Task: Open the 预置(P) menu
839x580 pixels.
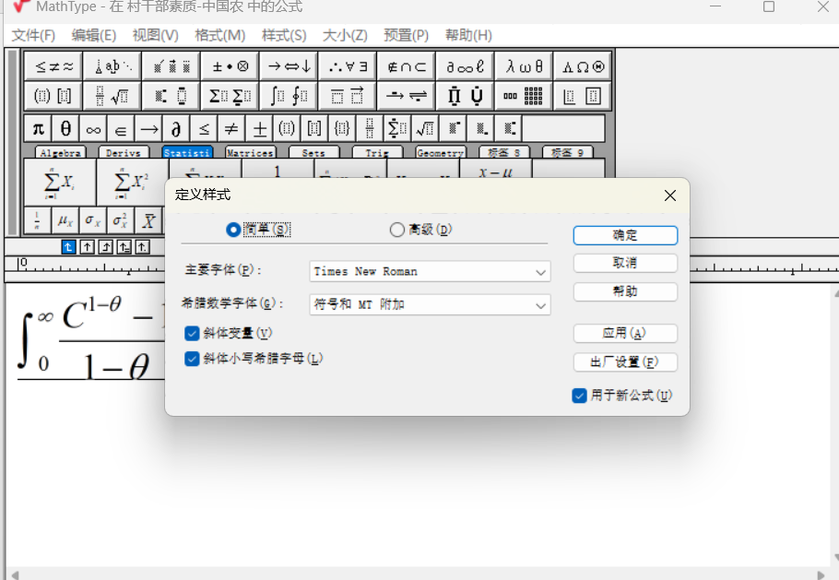Action: pos(406,35)
